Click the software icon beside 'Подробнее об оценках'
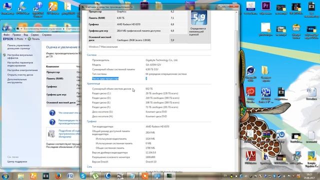The width and height of the screenshot is (320, 180). click(x=51, y=133)
